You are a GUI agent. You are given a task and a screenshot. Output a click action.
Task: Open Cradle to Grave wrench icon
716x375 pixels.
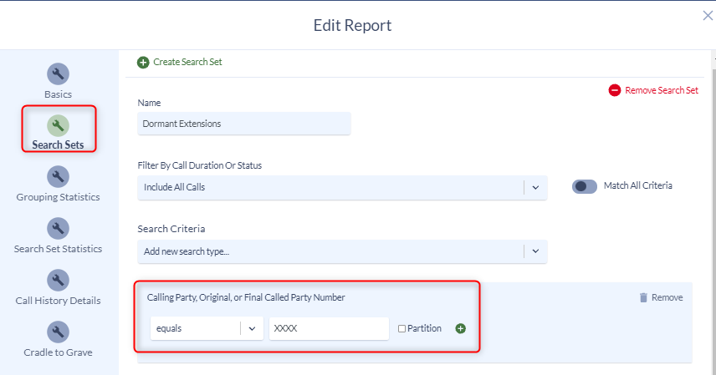click(x=58, y=332)
